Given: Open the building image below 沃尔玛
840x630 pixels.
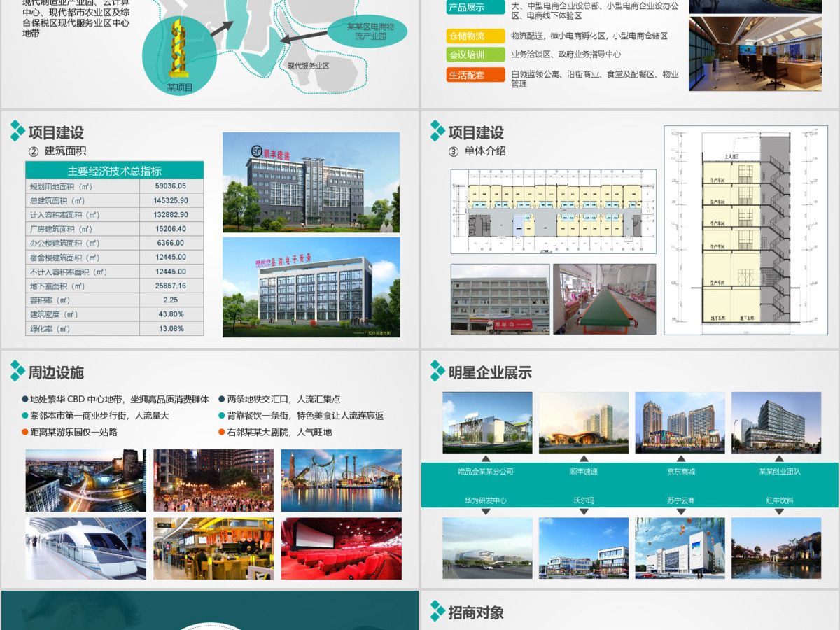Looking at the screenshot, I should click(584, 548).
